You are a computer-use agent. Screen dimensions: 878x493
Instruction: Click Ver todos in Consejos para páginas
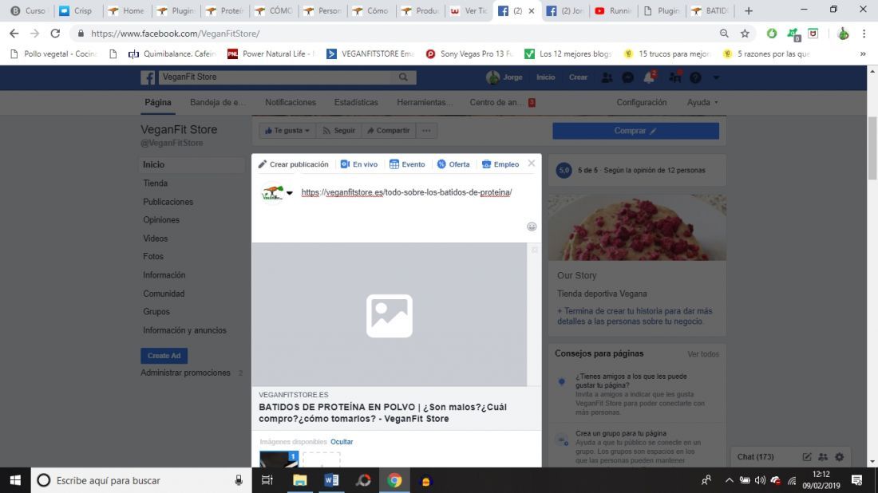click(x=703, y=354)
